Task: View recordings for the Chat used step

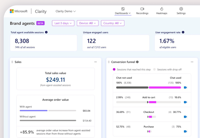Action: [186, 87]
